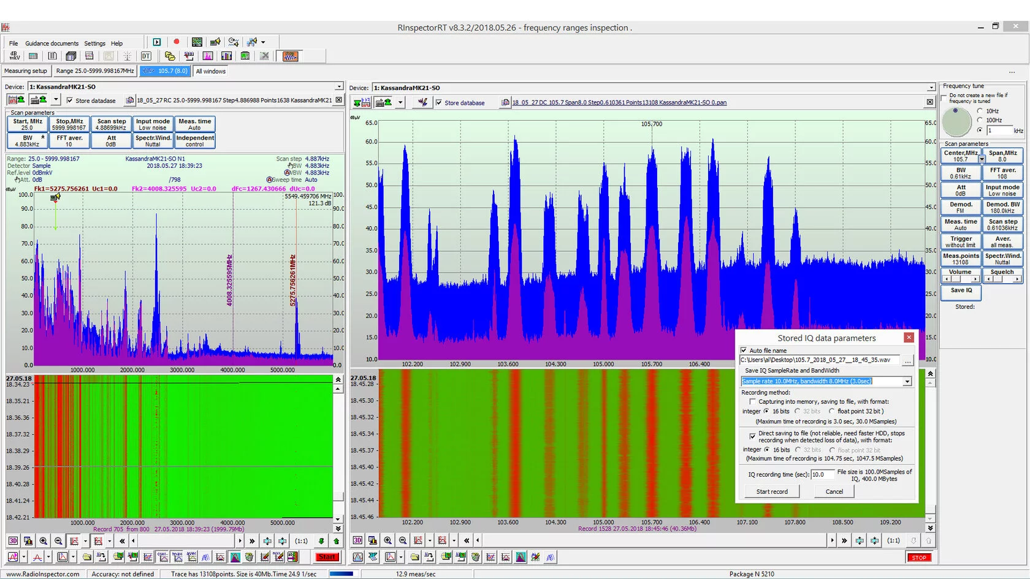The image size is (1030, 579).
Task: Toggle the Auto file name checkbox
Action: (x=744, y=350)
